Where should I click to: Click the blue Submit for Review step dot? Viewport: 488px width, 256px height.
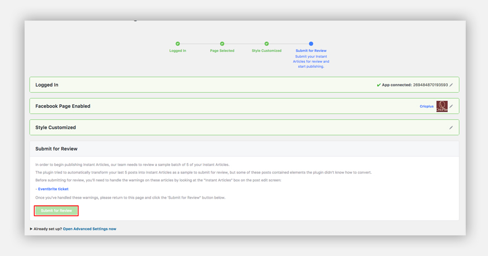pyautogui.click(x=311, y=43)
